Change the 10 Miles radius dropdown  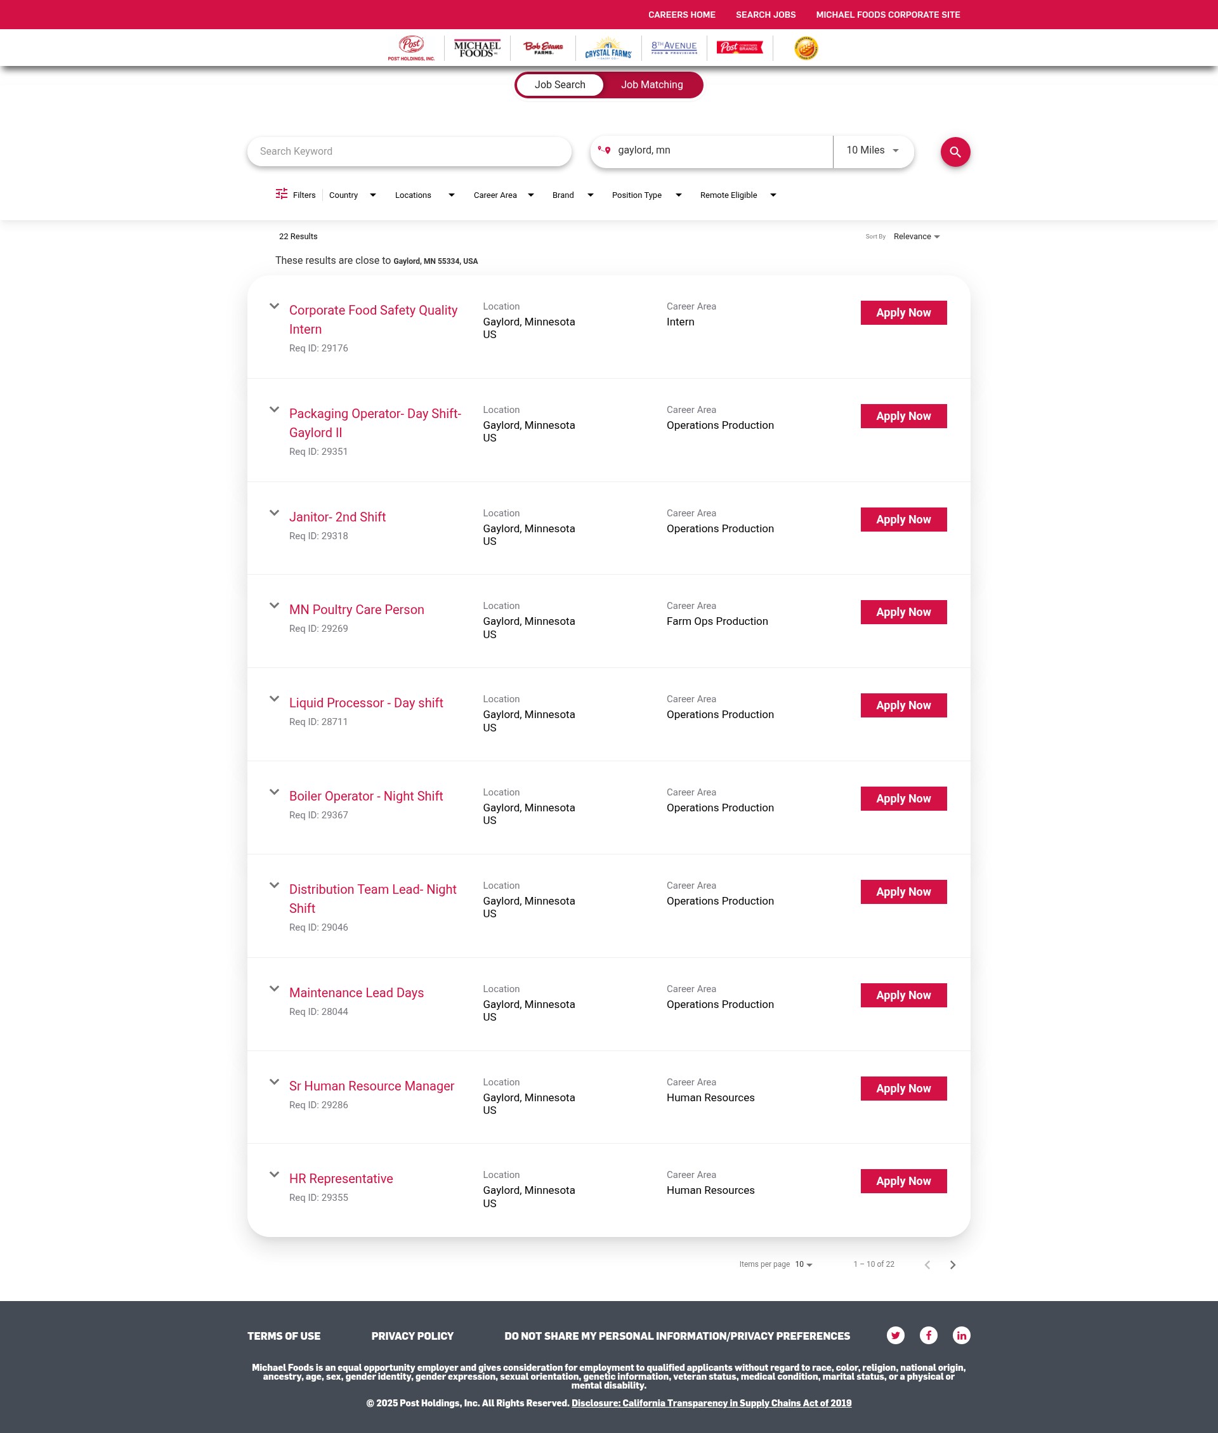[x=873, y=150]
